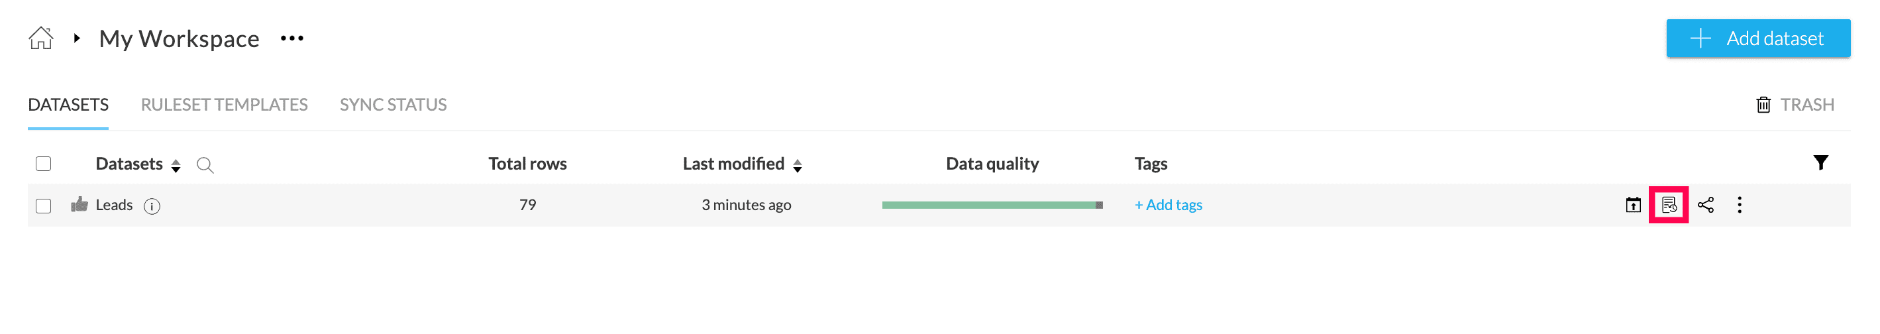Show info icon for Leads dataset
The height and width of the screenshot is (334, 1880).
point(152,206)
